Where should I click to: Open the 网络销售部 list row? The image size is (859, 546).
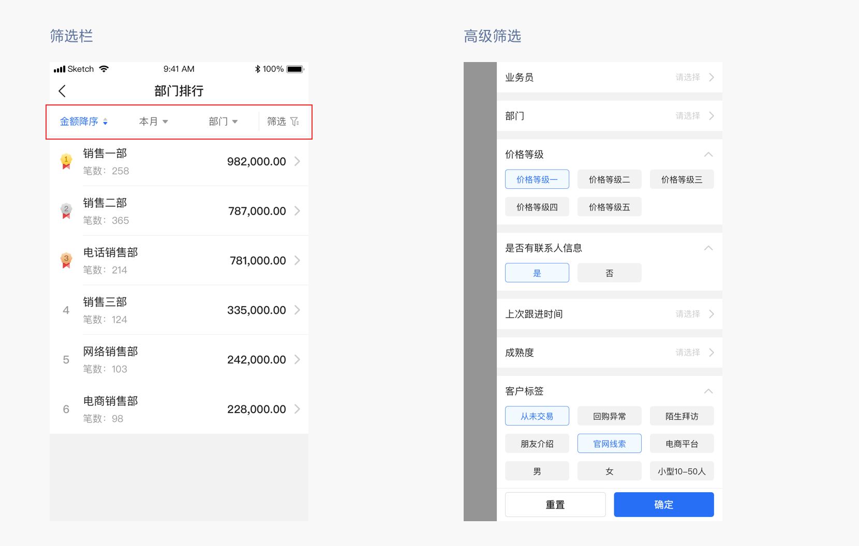click(179, 360)
